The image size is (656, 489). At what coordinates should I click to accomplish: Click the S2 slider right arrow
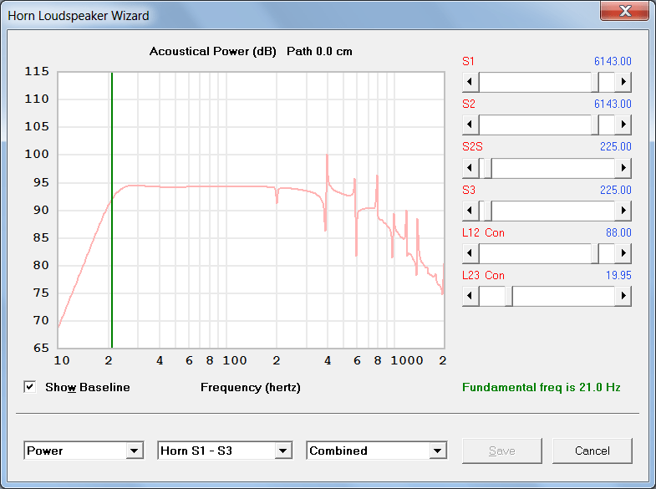623,125
